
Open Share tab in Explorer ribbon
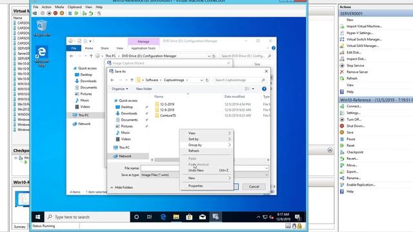(105, 48)
